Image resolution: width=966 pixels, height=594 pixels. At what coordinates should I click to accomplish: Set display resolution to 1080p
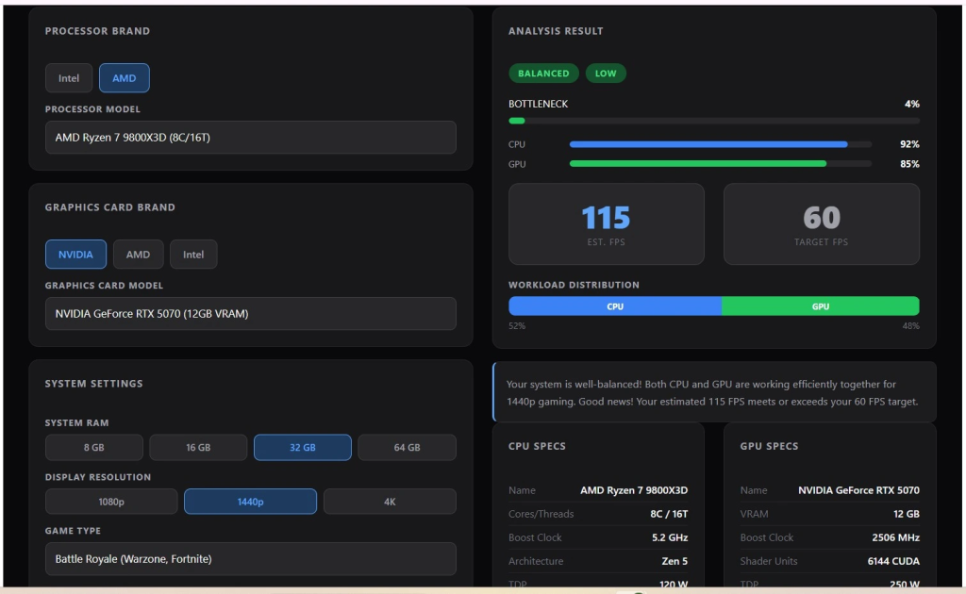click(111, 502)
